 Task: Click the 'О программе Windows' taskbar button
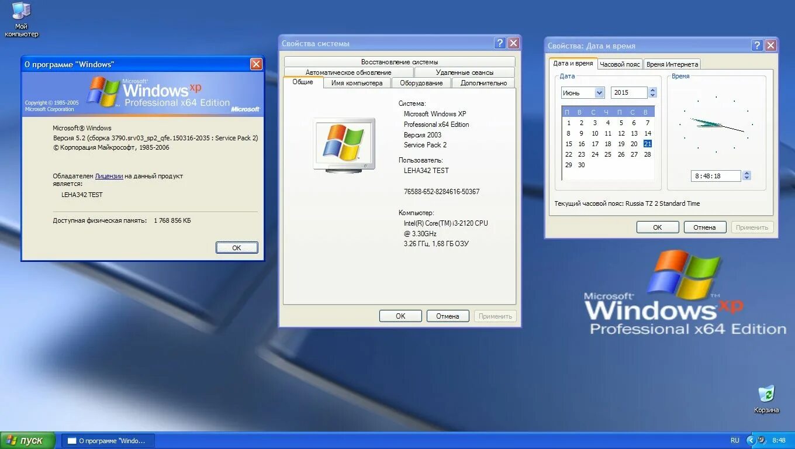pyautogui.click(x=108, y=441)
